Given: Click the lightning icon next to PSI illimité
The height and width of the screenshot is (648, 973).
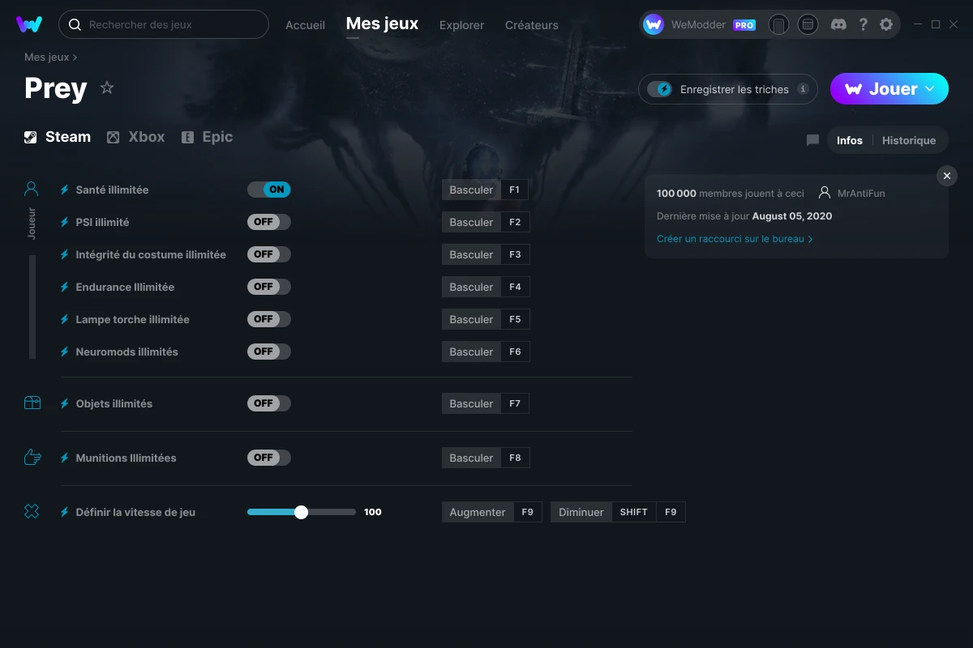Looking at the screenshot, I should (x=65, y=222).
